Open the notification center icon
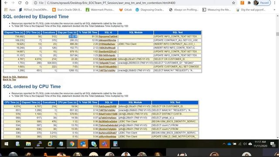The height and width of the screenshot is (157, 279). 273,144
